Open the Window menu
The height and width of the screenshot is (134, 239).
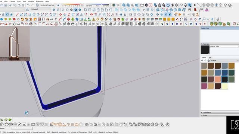31,1
